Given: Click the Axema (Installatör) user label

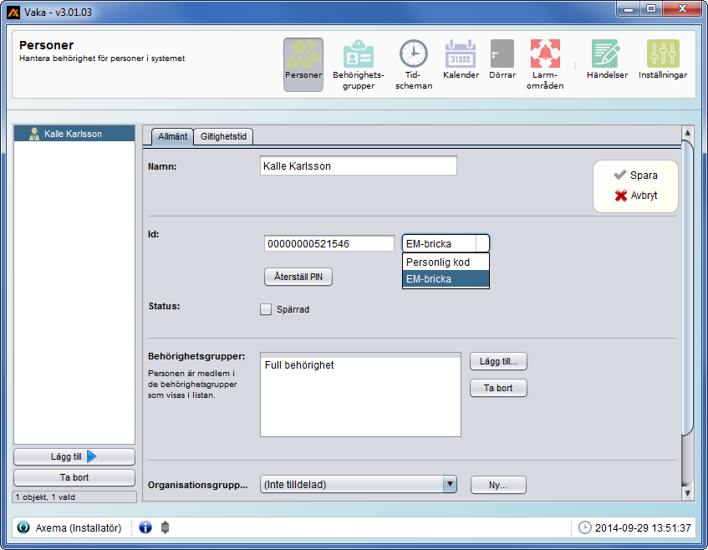Looking at the screenshot, I should (79, 528).
